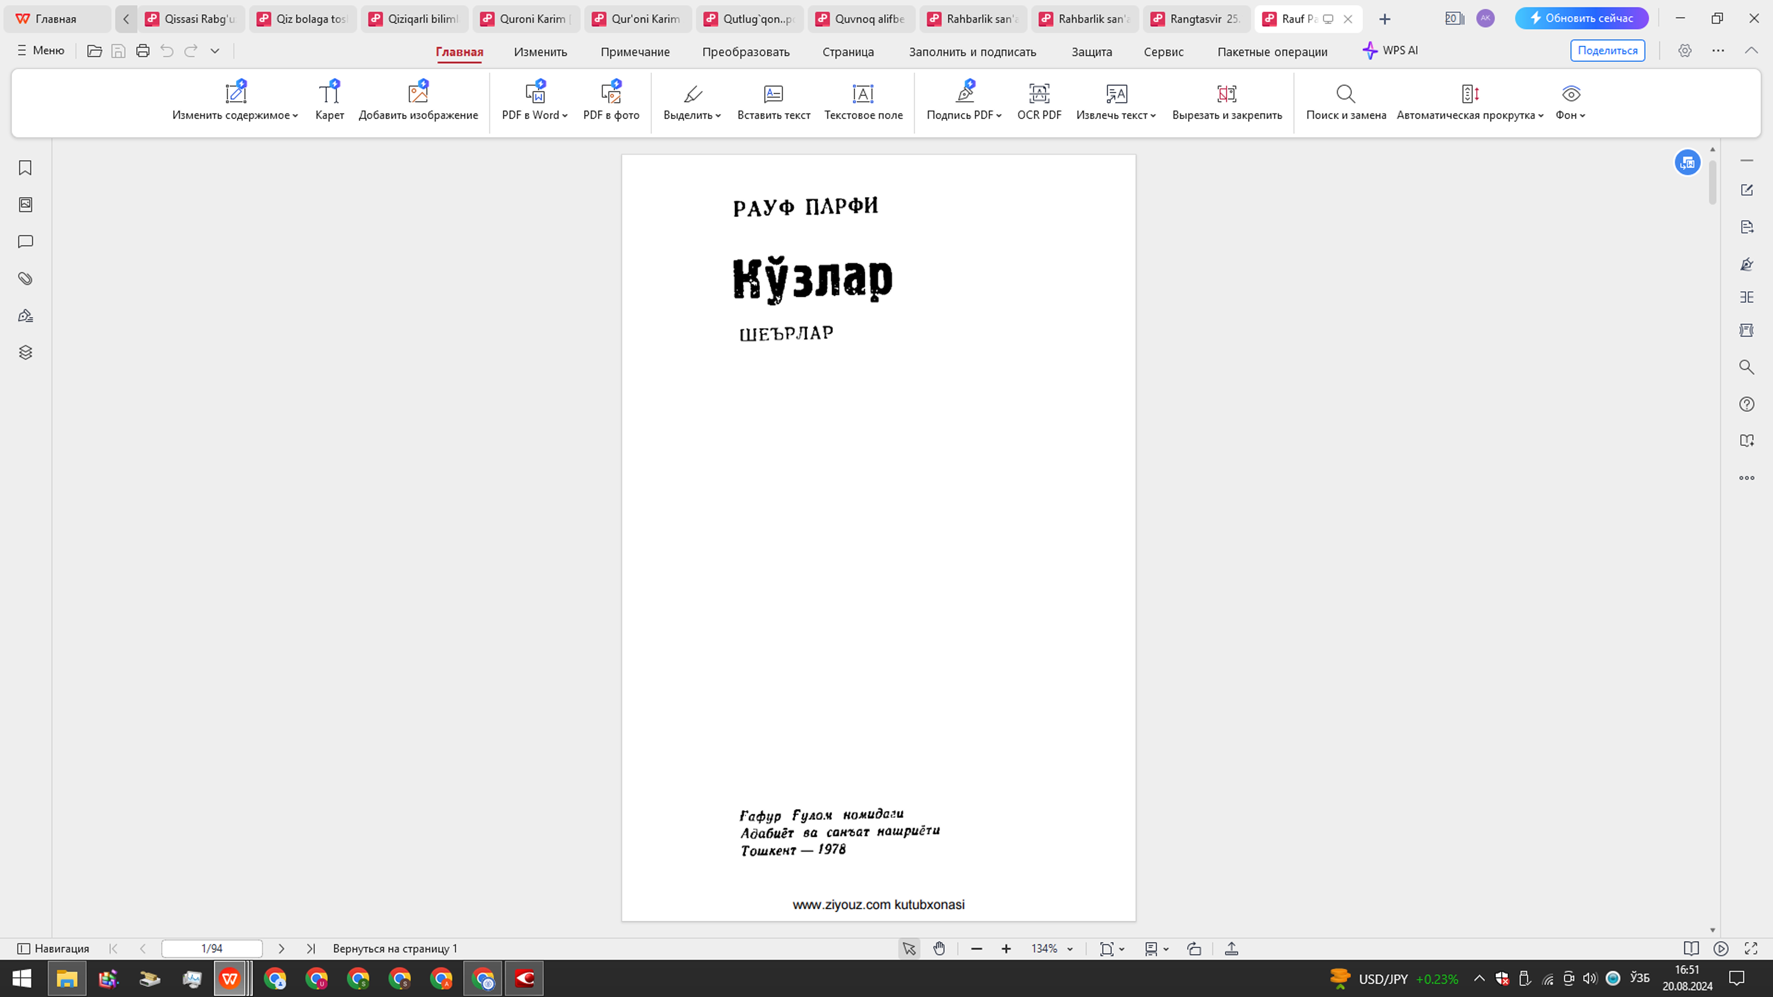
Task: Expand quick access toolbar dropdown arrow
Action: [215, 51]
